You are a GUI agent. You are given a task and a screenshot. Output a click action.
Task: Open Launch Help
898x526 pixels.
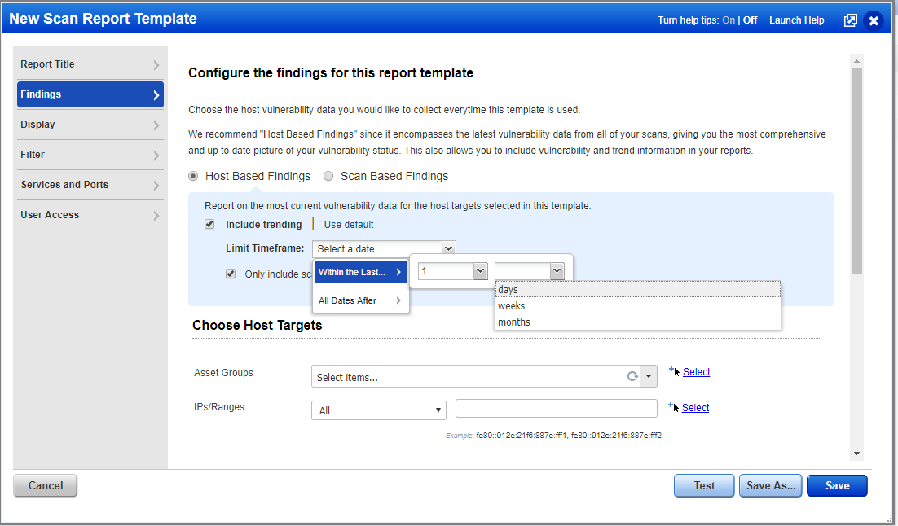click(797, 20)
